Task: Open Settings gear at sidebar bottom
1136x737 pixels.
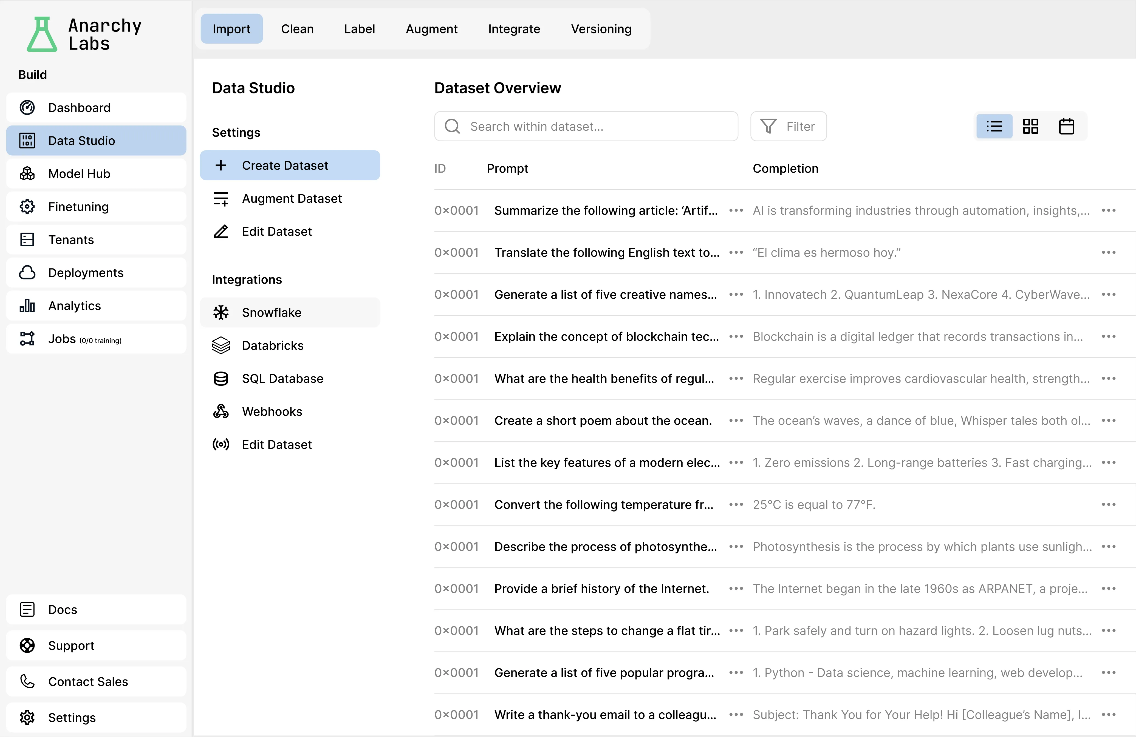Action: point(97,718)
